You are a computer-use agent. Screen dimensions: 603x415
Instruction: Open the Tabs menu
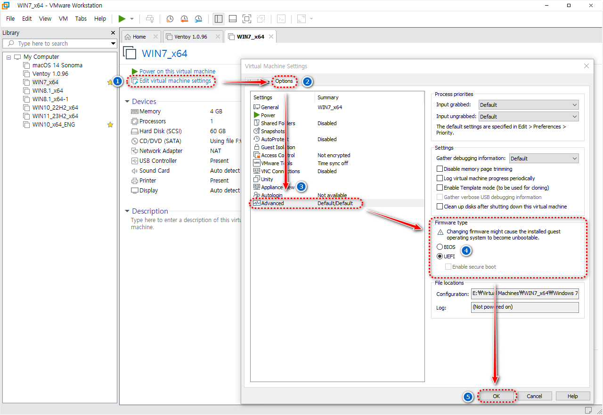pyautogui.click(x=81, y=19)
